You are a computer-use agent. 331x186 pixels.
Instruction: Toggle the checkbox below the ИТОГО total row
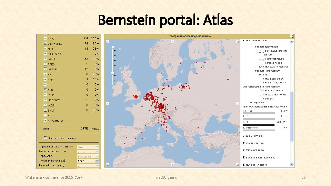click(x=45, y=138)
